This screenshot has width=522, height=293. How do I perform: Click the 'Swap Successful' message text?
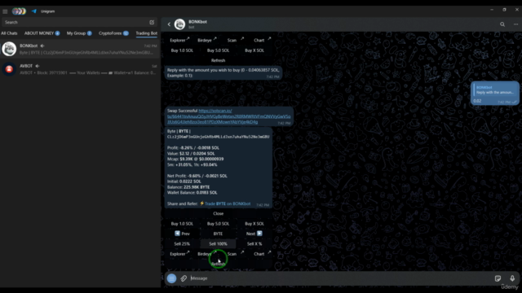click(182, 111)
